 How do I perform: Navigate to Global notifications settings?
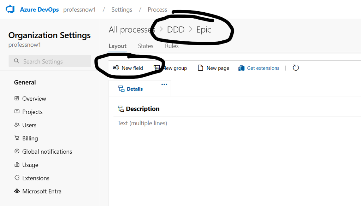pos(47,152)
